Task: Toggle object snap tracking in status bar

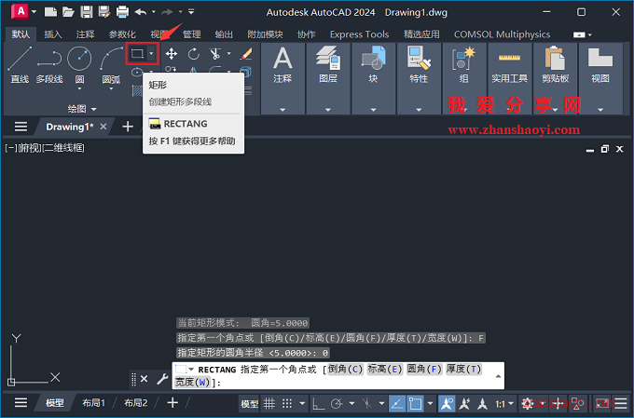Action: click(396, 403)
